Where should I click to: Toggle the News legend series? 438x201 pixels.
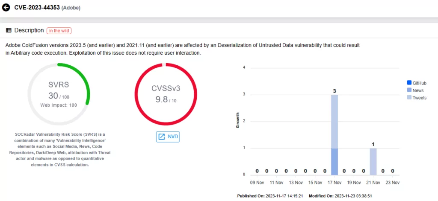pyautogui.click(x=415, y=90)
